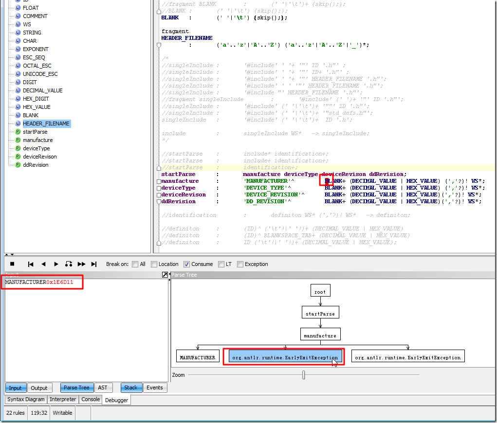Switch to the Syntax Diagram tab
Image resolution: width=497 pixels, height=423 pixels.
pyautogui.click(x=26, y=399)
